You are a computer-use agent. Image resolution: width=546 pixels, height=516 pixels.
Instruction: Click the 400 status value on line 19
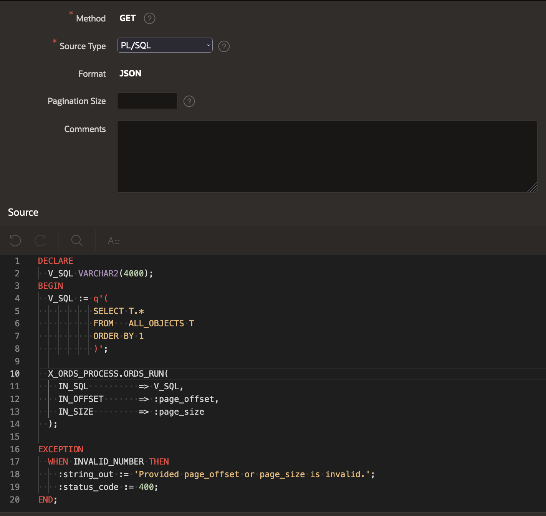(146, 487)
